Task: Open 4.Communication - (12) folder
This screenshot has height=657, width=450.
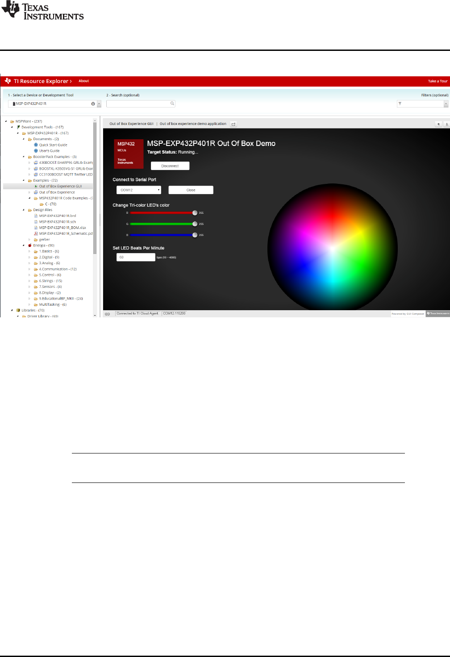Action: click(58, 269)
